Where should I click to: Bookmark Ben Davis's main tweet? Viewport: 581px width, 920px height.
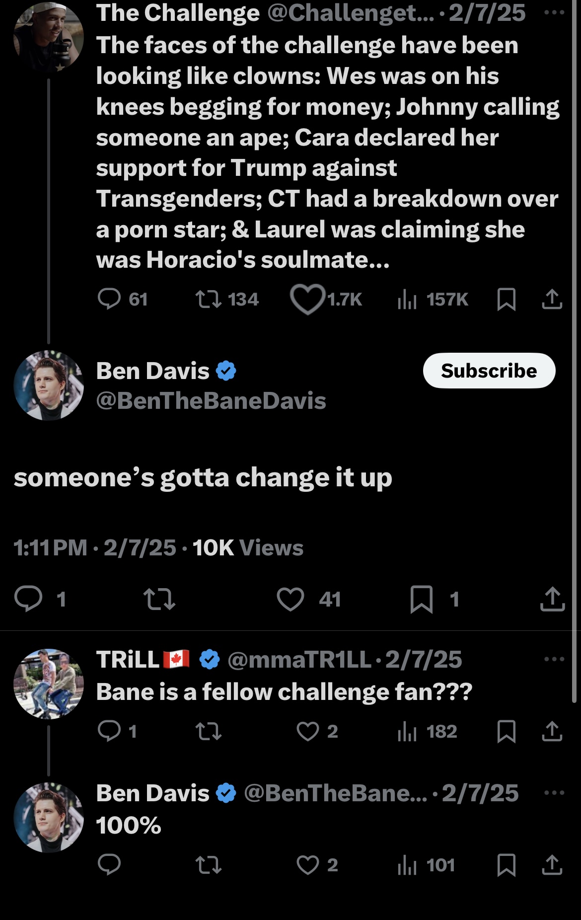422,599
